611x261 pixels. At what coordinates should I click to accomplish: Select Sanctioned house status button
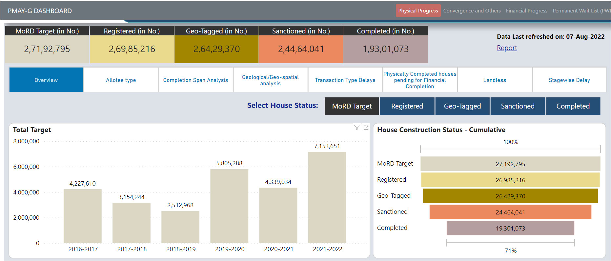click(518, 106)
